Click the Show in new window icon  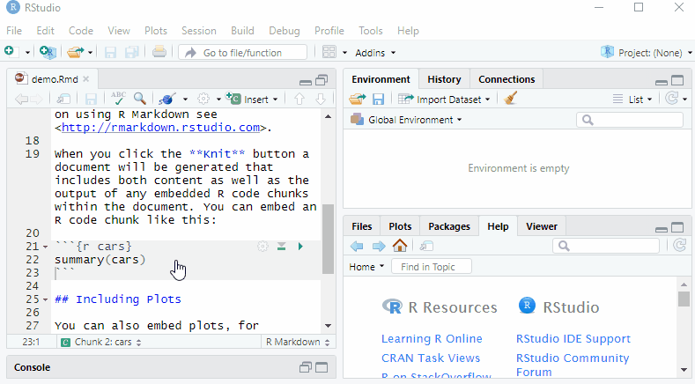point(63,99)
